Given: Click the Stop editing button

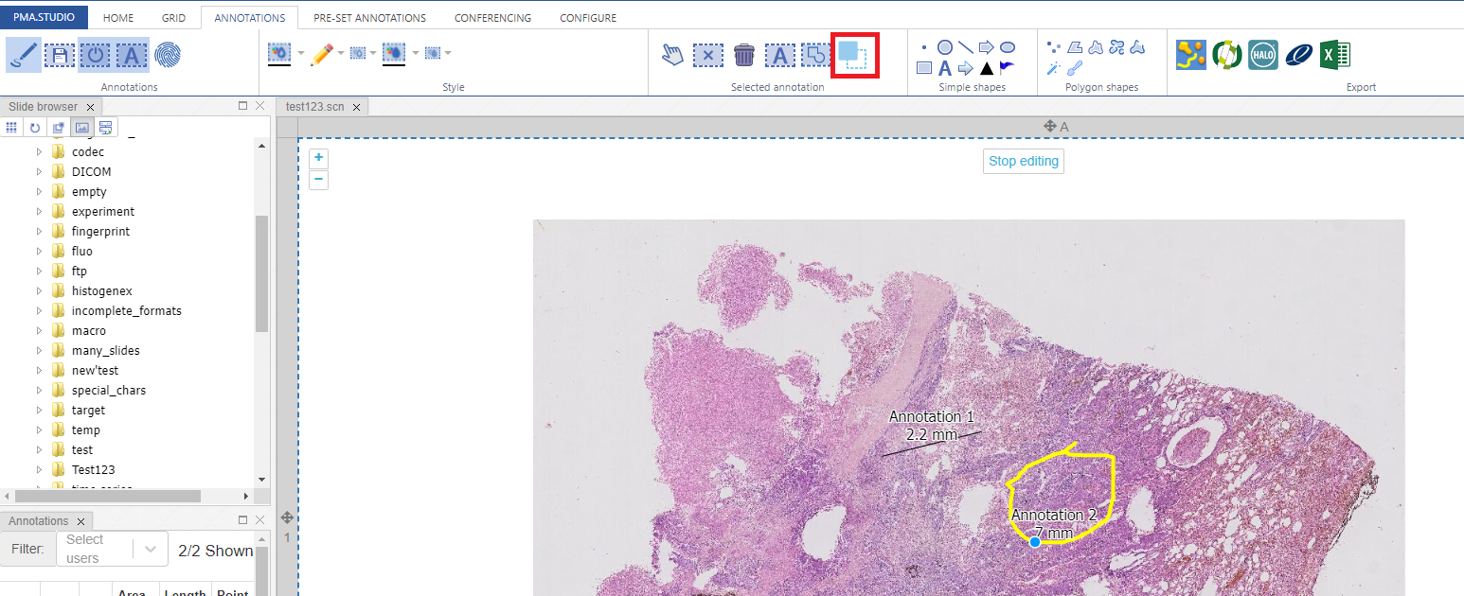Looking at the screenshot, I should coord(1023,161).
